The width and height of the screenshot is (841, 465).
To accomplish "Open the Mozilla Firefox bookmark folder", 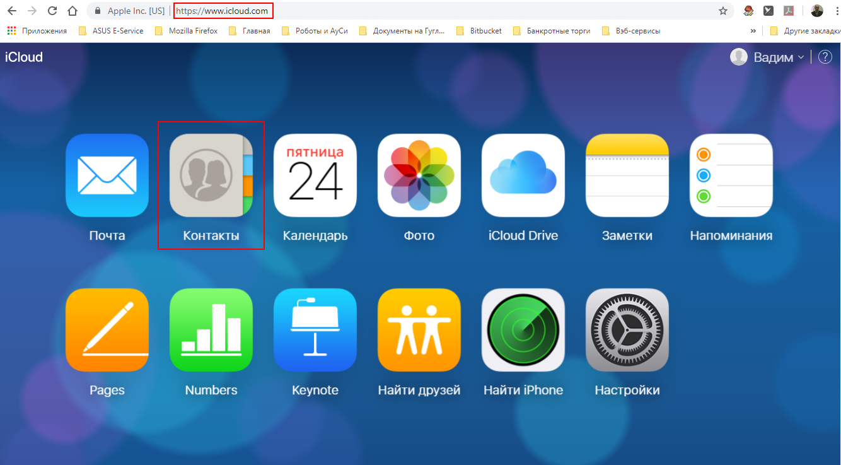I will [x=186, y=30].
